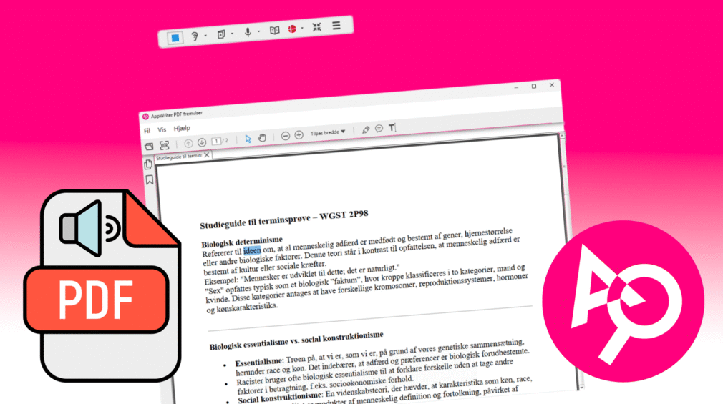Open the dropdown arrow beside the ear icon
The width and height of the screenshot is (723, 404).
205,35
